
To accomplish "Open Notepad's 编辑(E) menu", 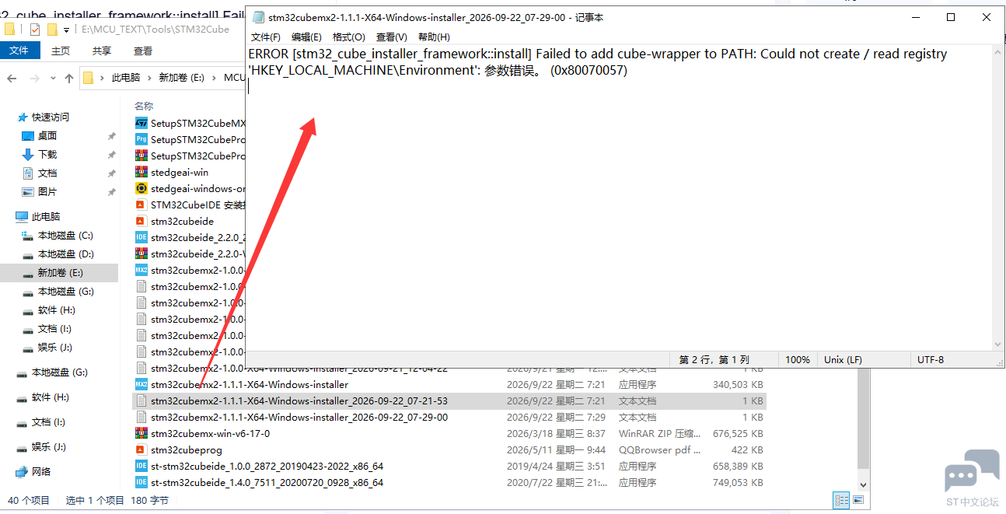I will [x=306, y=37].
